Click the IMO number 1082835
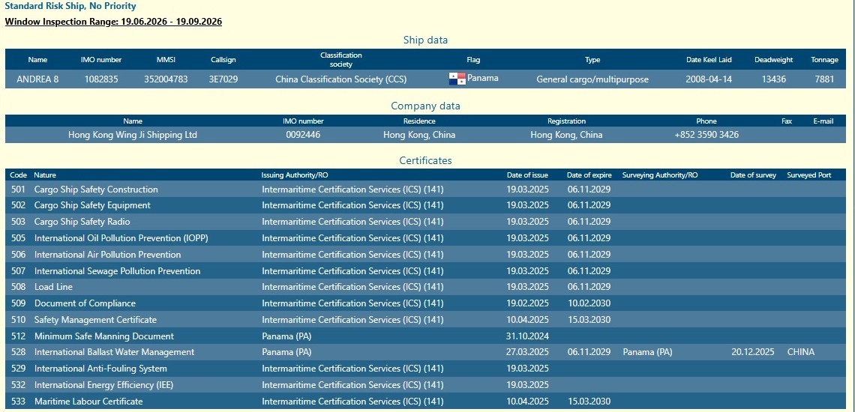Viewport: 855px width, 412px height. pos(100,79)
